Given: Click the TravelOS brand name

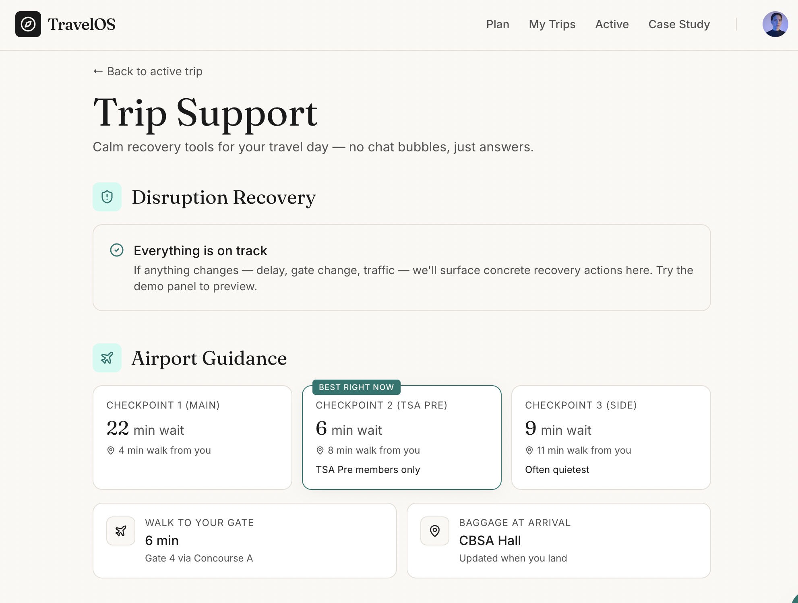Looking at the screenshot, I should coord(82,24).
